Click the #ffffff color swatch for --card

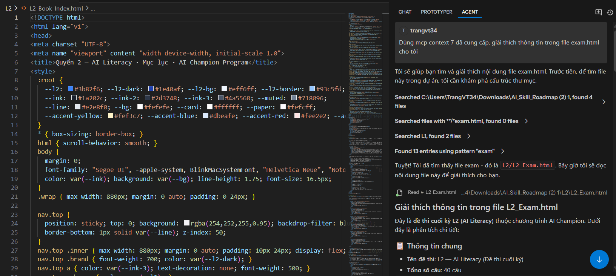pos(210,107)
